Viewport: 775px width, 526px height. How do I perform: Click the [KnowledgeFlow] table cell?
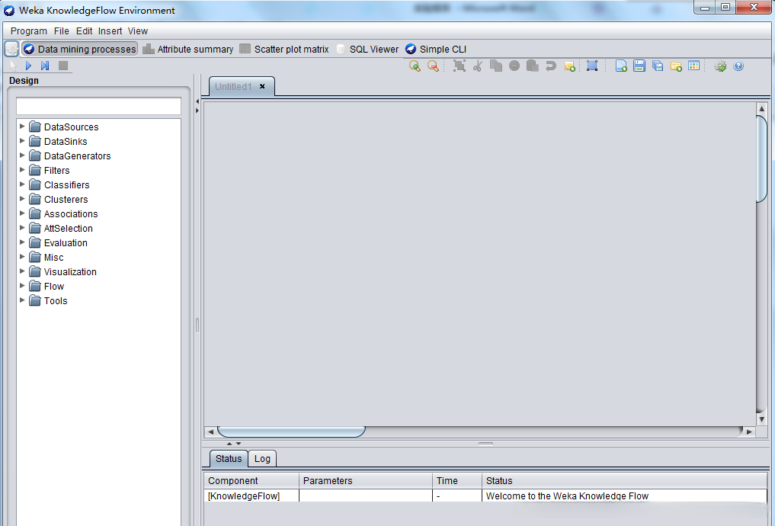coord(251,496)
